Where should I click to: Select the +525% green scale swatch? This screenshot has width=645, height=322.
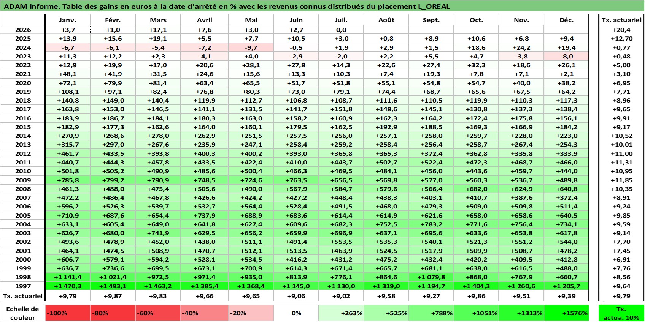click(x=386, y=313)
